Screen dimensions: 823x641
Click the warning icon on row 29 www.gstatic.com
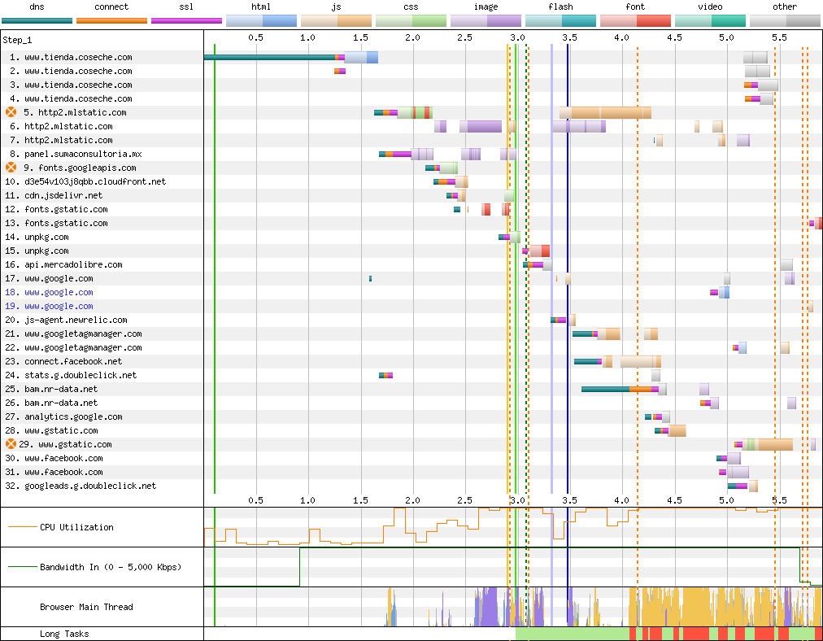coord(11,444)
